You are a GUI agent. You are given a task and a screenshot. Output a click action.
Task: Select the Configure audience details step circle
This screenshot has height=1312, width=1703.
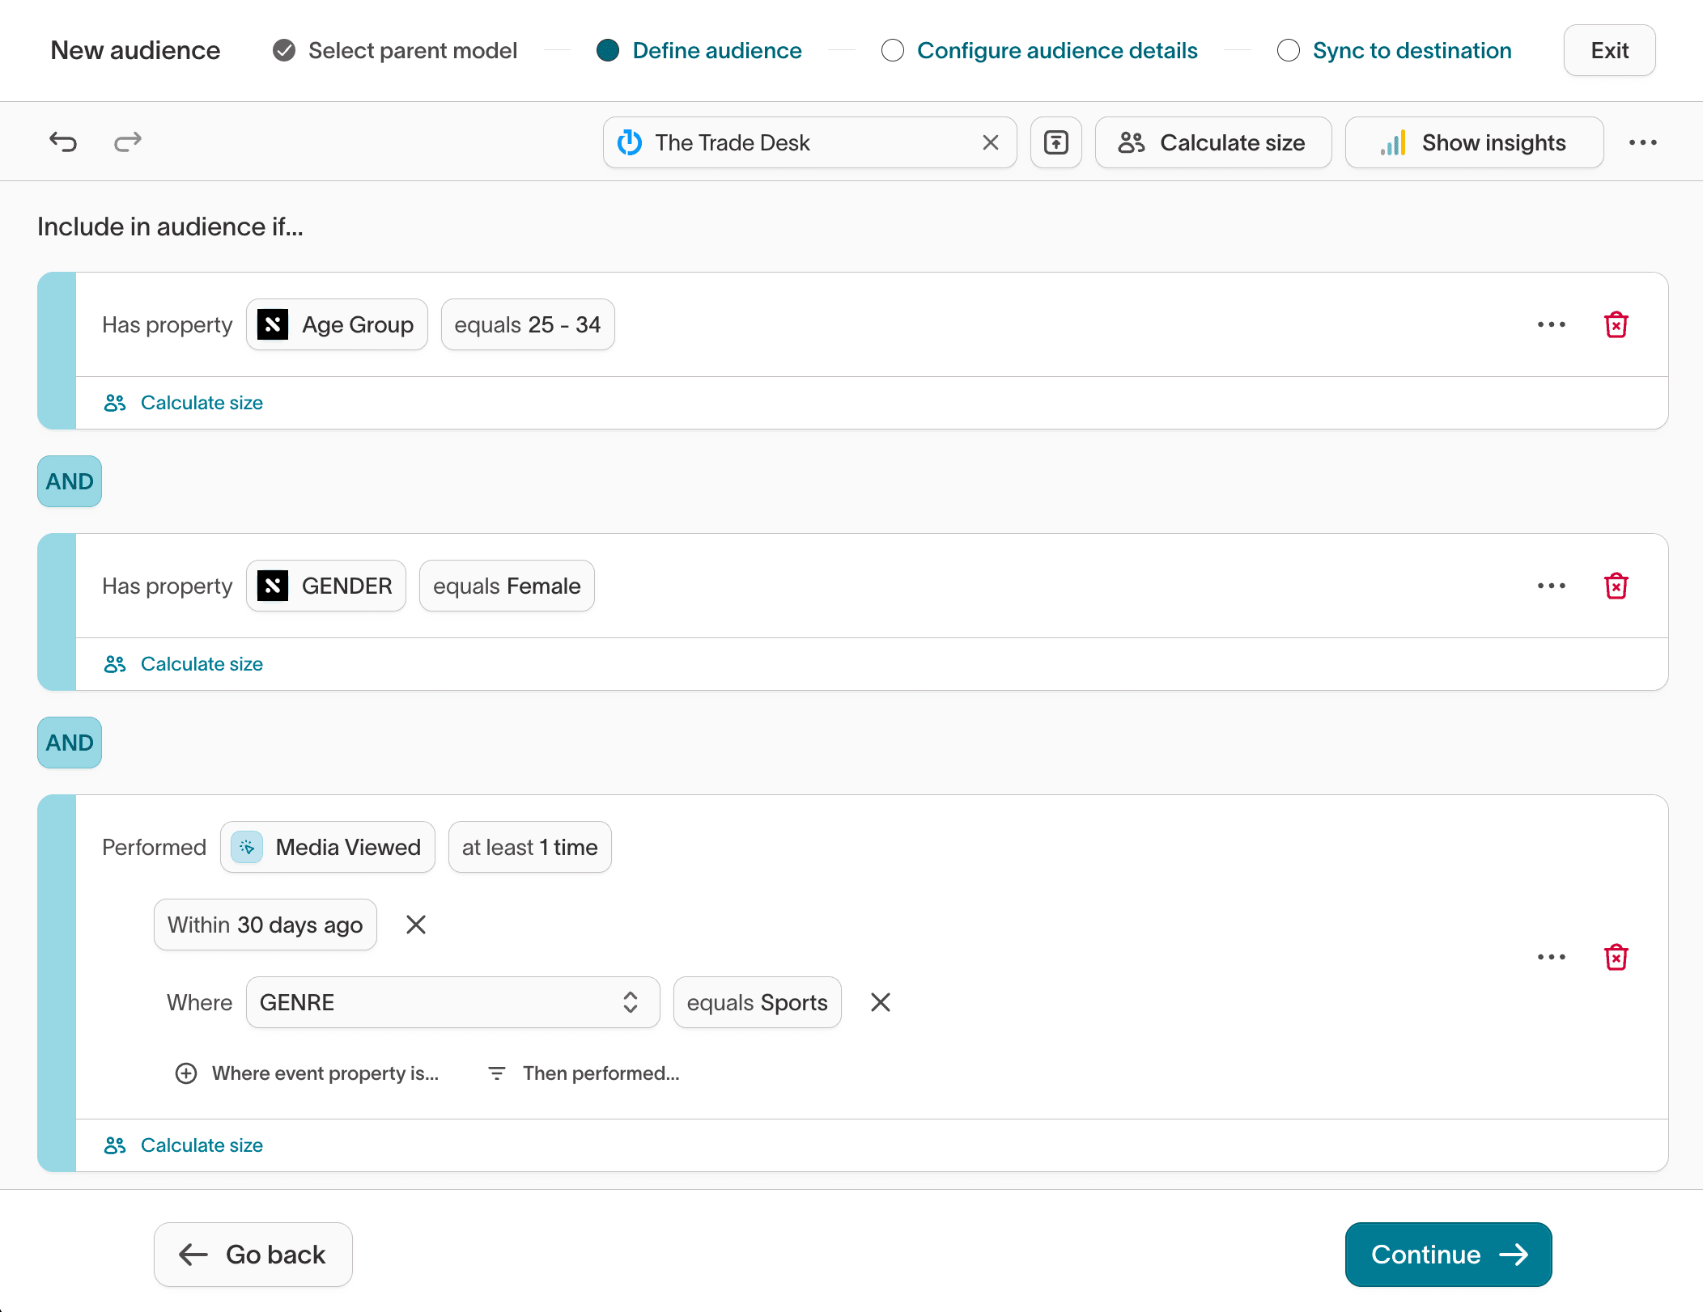(893, 50)
